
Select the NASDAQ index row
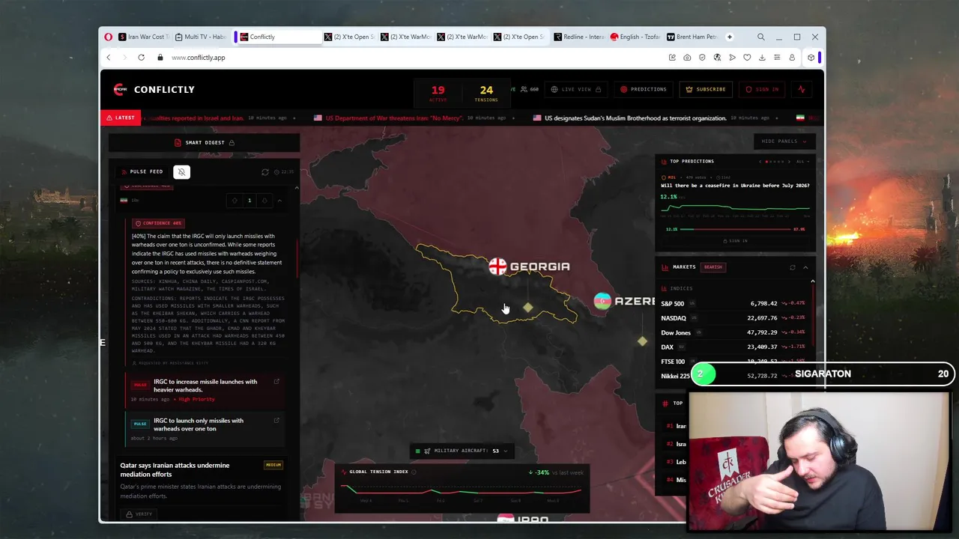(733, 318)
